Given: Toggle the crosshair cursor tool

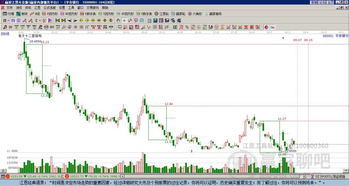Looking at the screenshot, I should tap(124, 21).
